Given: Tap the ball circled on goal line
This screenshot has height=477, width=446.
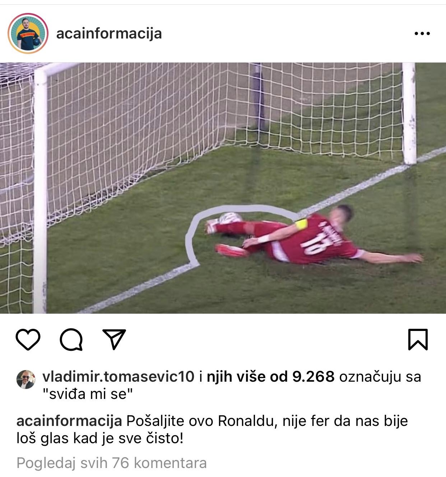Looking at the screenshot, I should [231, 218].
